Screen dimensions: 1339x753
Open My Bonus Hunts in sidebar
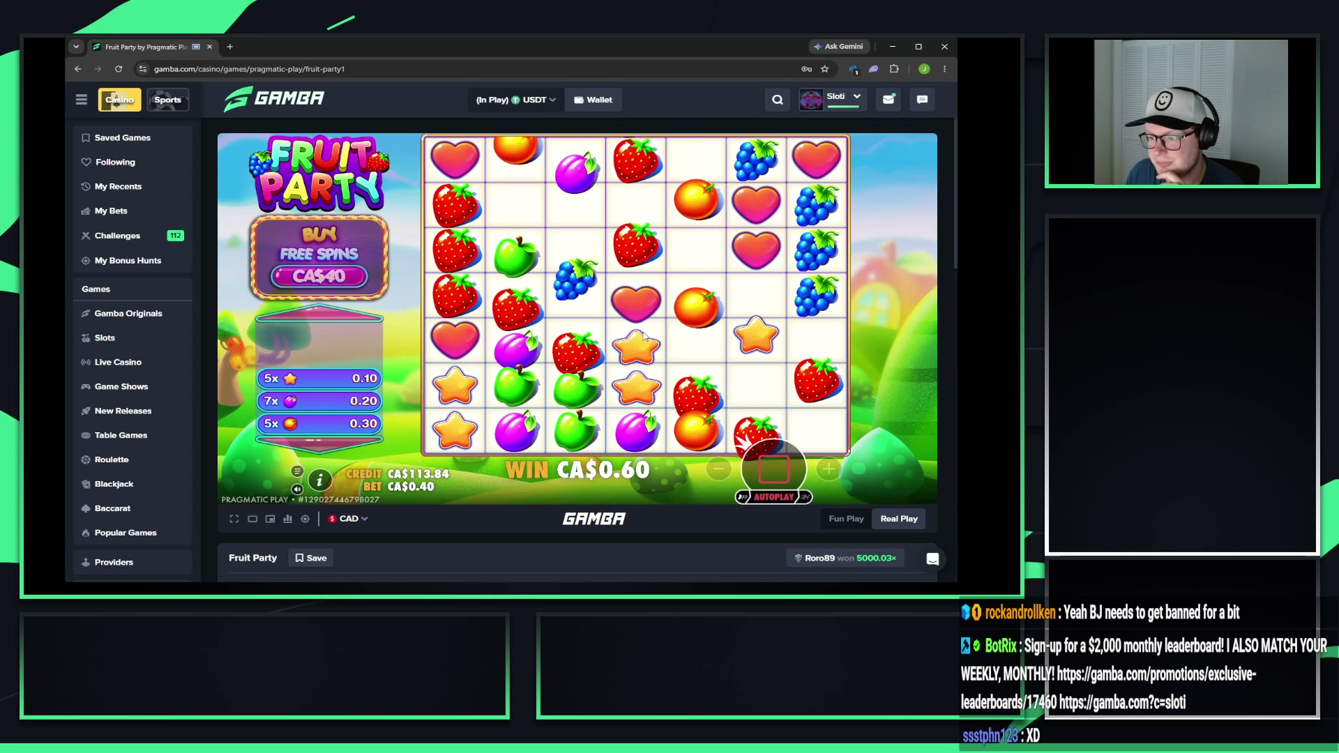133,261
